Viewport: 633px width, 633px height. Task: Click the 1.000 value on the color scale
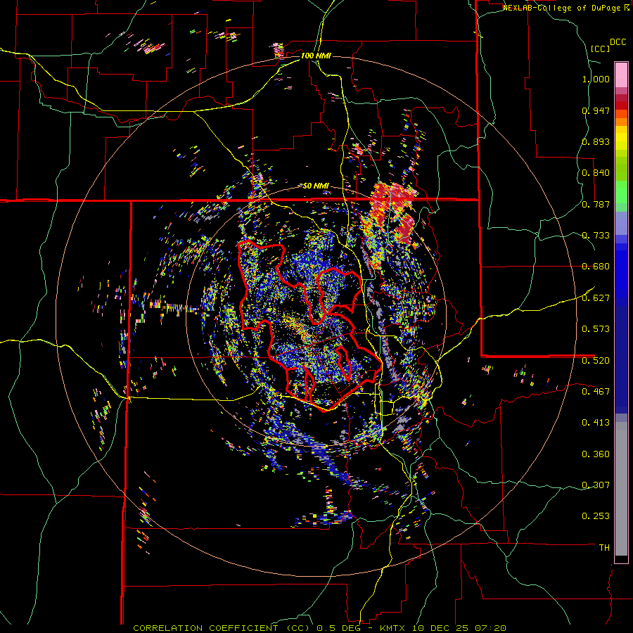(x=596, y=79)
